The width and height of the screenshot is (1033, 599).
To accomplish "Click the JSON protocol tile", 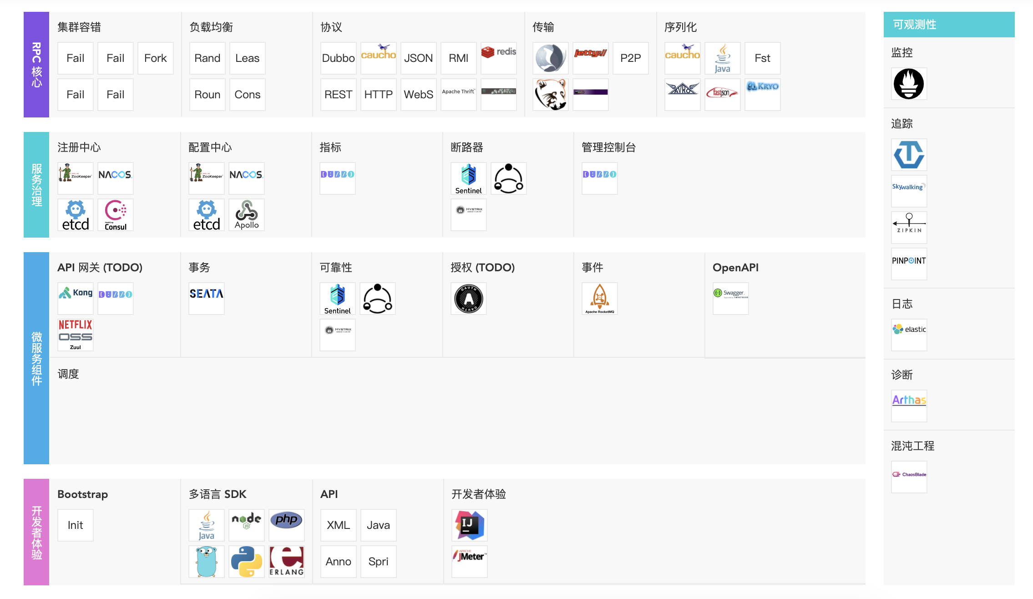I will [x=418, y=58].
